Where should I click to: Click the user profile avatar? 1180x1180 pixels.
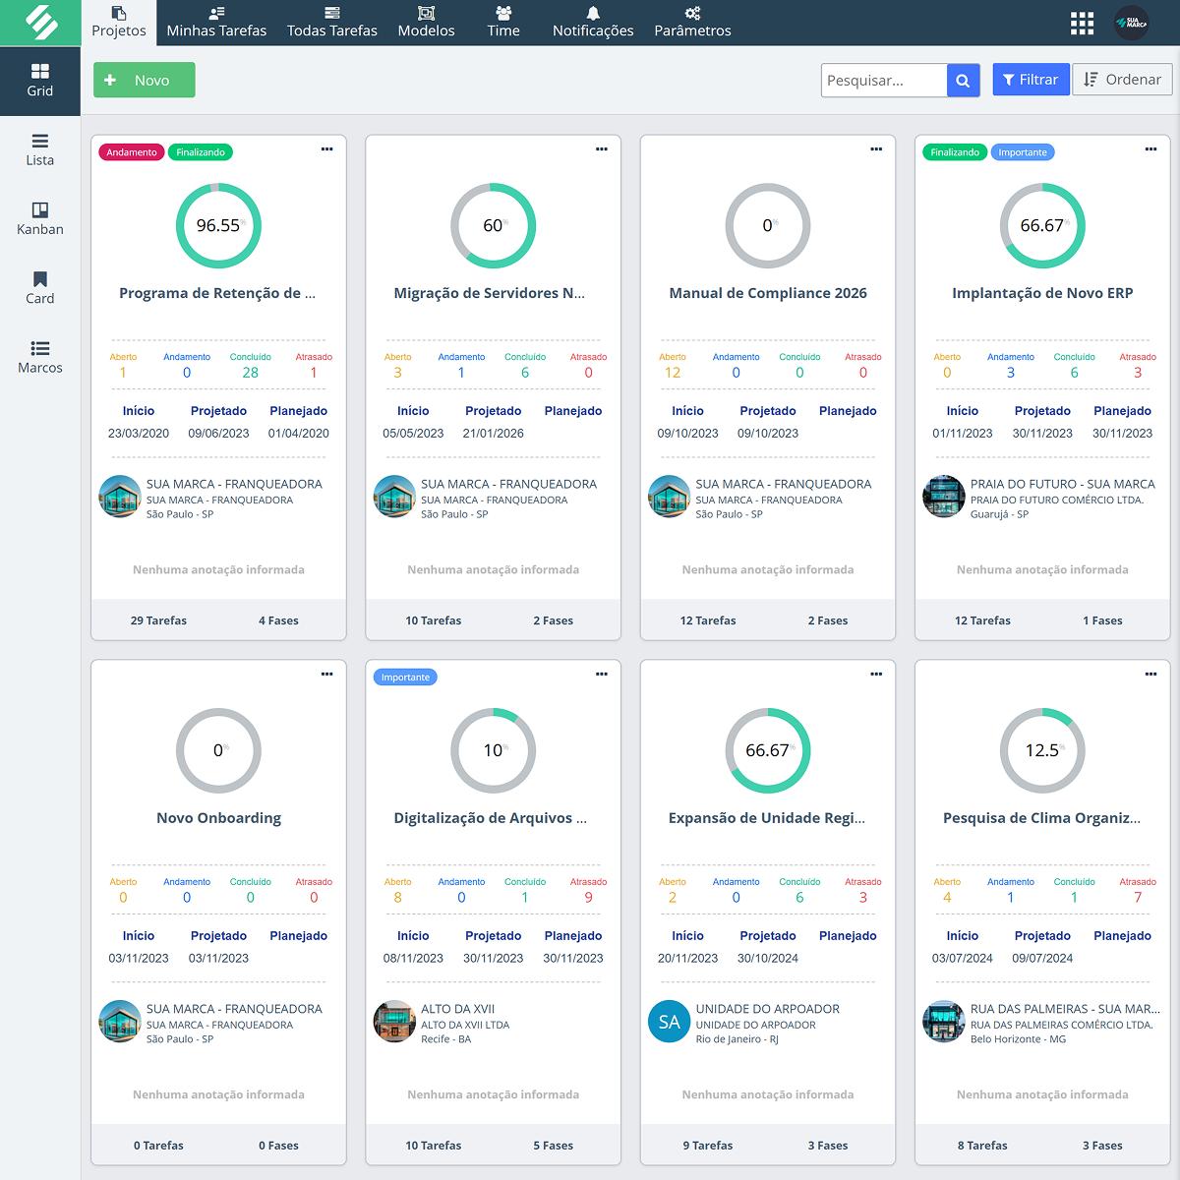click(x=1131, y=24)
